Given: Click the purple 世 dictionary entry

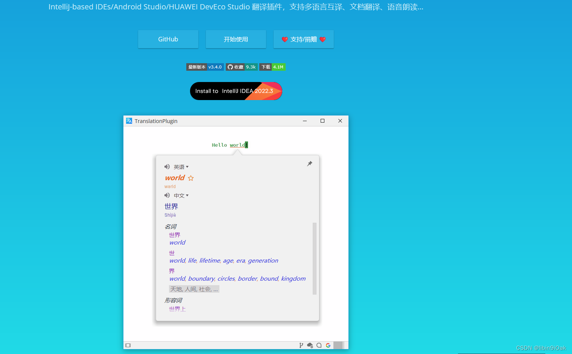Looking at the screenshot, I should coord(172,253).
